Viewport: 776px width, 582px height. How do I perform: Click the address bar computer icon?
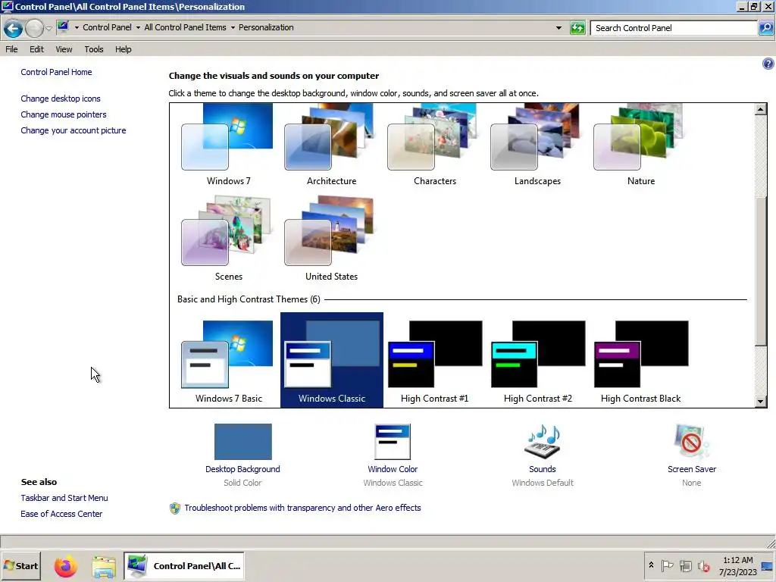click(63, 27)
